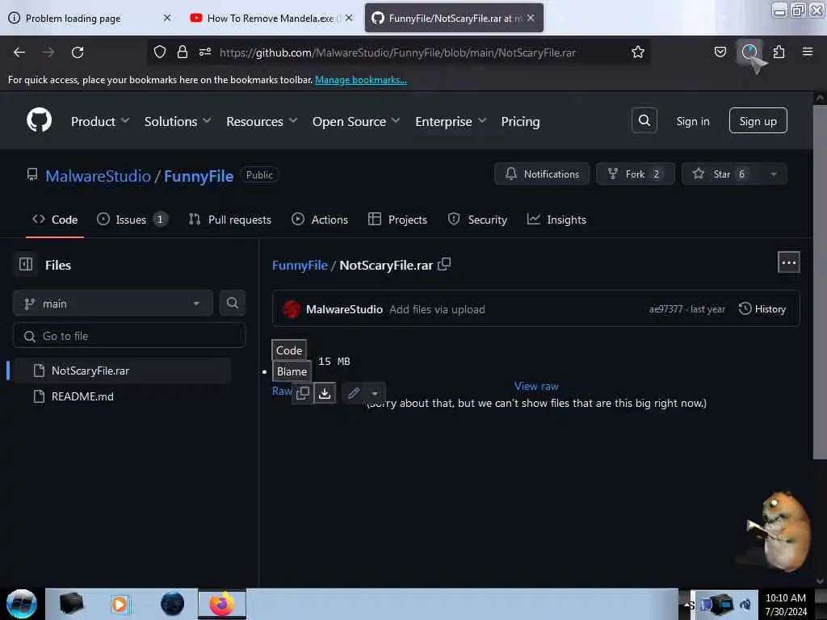Open the Security tab
Screen dimensions: 827x620
(477, 220)
